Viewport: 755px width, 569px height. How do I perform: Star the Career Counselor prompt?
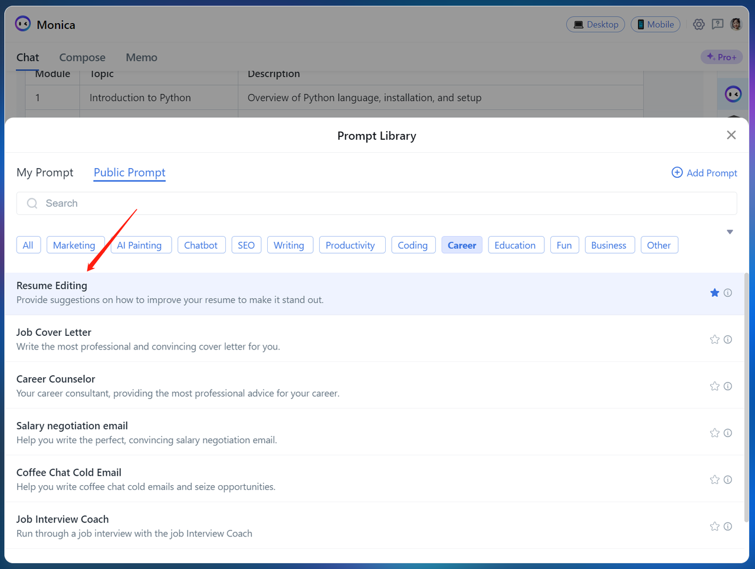pos(714,386)
